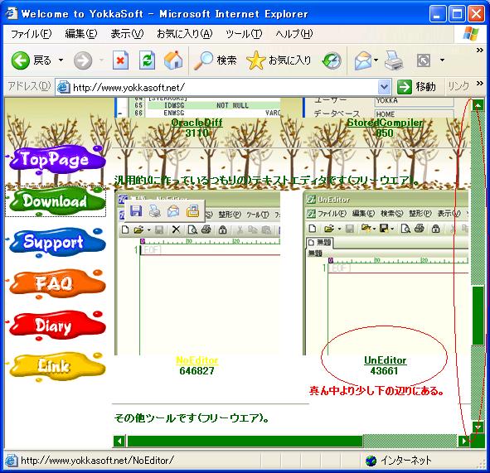The image size is (490, 473).
Task: Expand the リンク links bar chevron
Action: [480, 83]
